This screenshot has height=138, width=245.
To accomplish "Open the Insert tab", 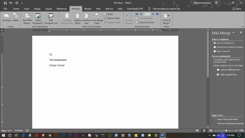I will click(26, 9).
